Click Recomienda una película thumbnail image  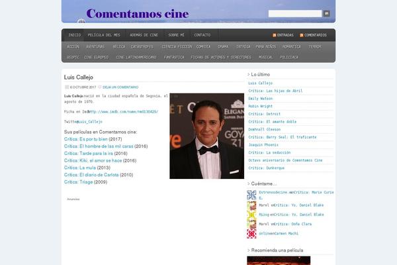point(279,260)
